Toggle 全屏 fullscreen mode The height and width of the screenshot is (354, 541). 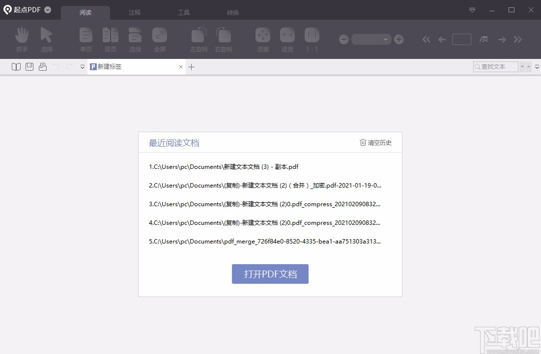pos(159,39)
